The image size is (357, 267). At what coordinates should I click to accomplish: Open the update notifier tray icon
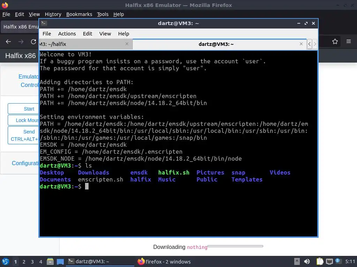pos(338,261)
